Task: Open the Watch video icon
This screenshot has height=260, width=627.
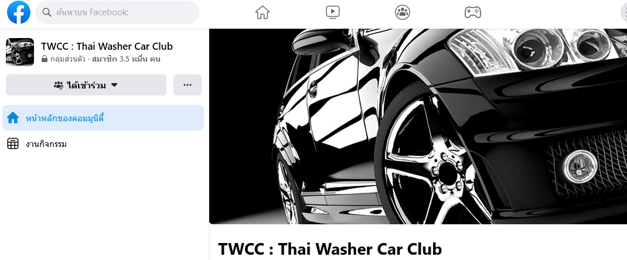Action: [x=332, y=12]
